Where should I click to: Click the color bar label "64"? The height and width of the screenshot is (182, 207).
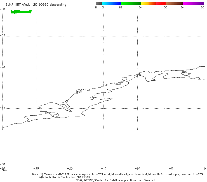(x=182, y=8)
